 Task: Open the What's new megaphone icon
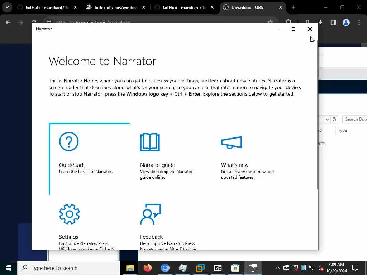tap(232, 143)
